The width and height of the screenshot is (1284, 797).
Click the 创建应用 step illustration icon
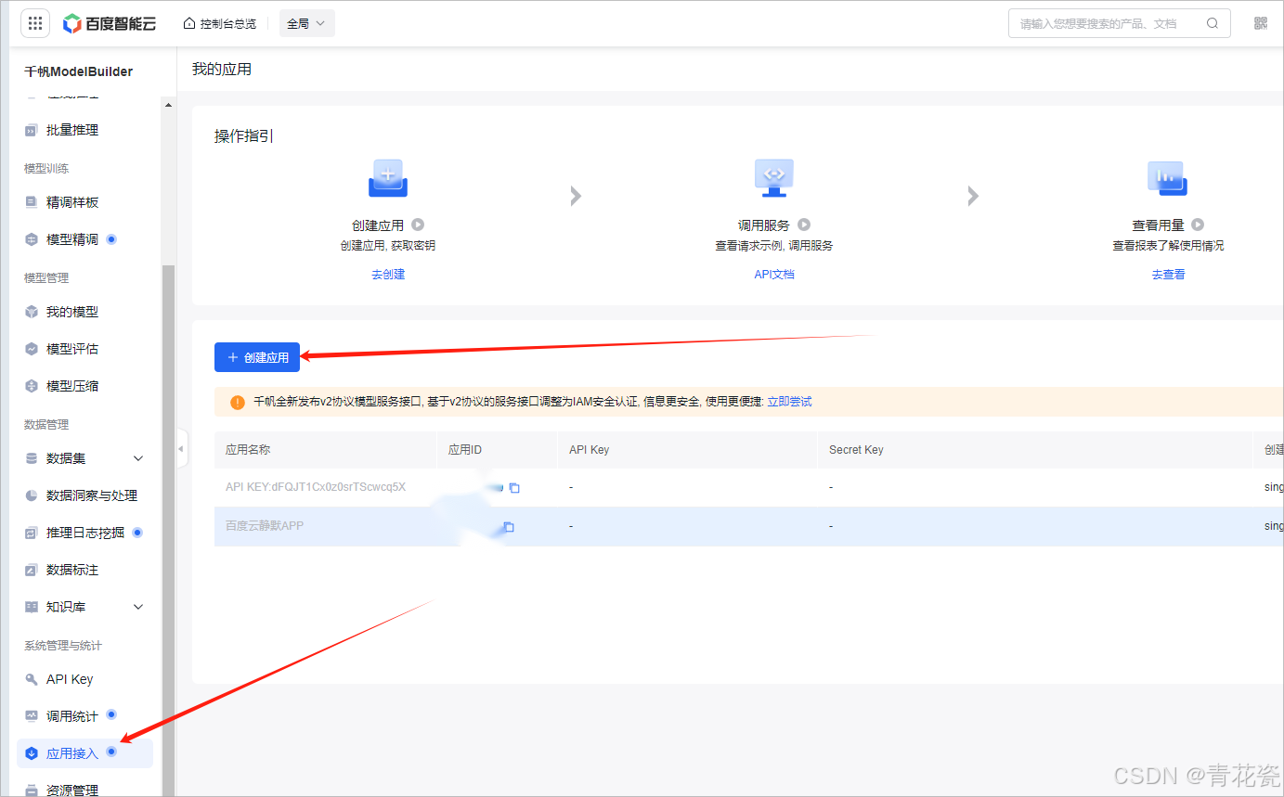click(x=388, y=178)
